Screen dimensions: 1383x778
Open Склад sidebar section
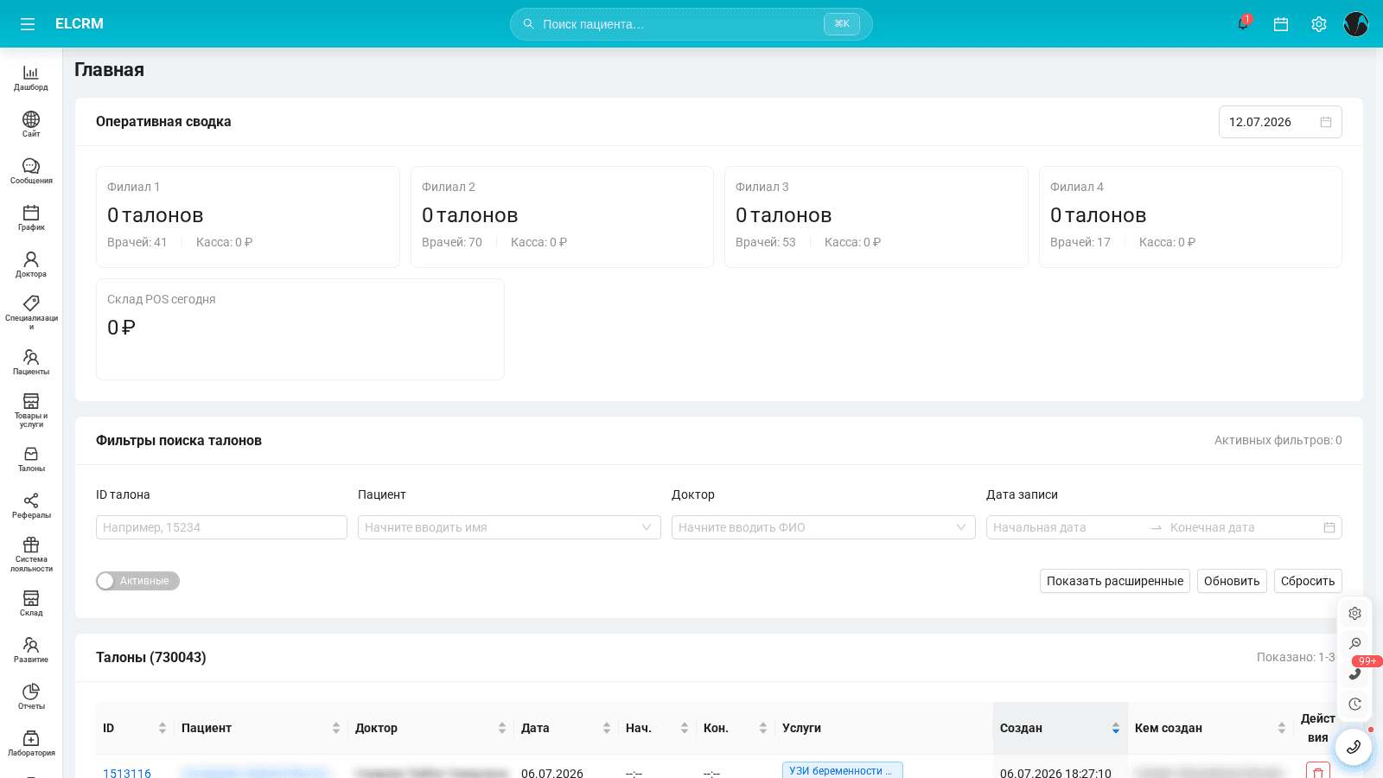click(x=31, y=603)
